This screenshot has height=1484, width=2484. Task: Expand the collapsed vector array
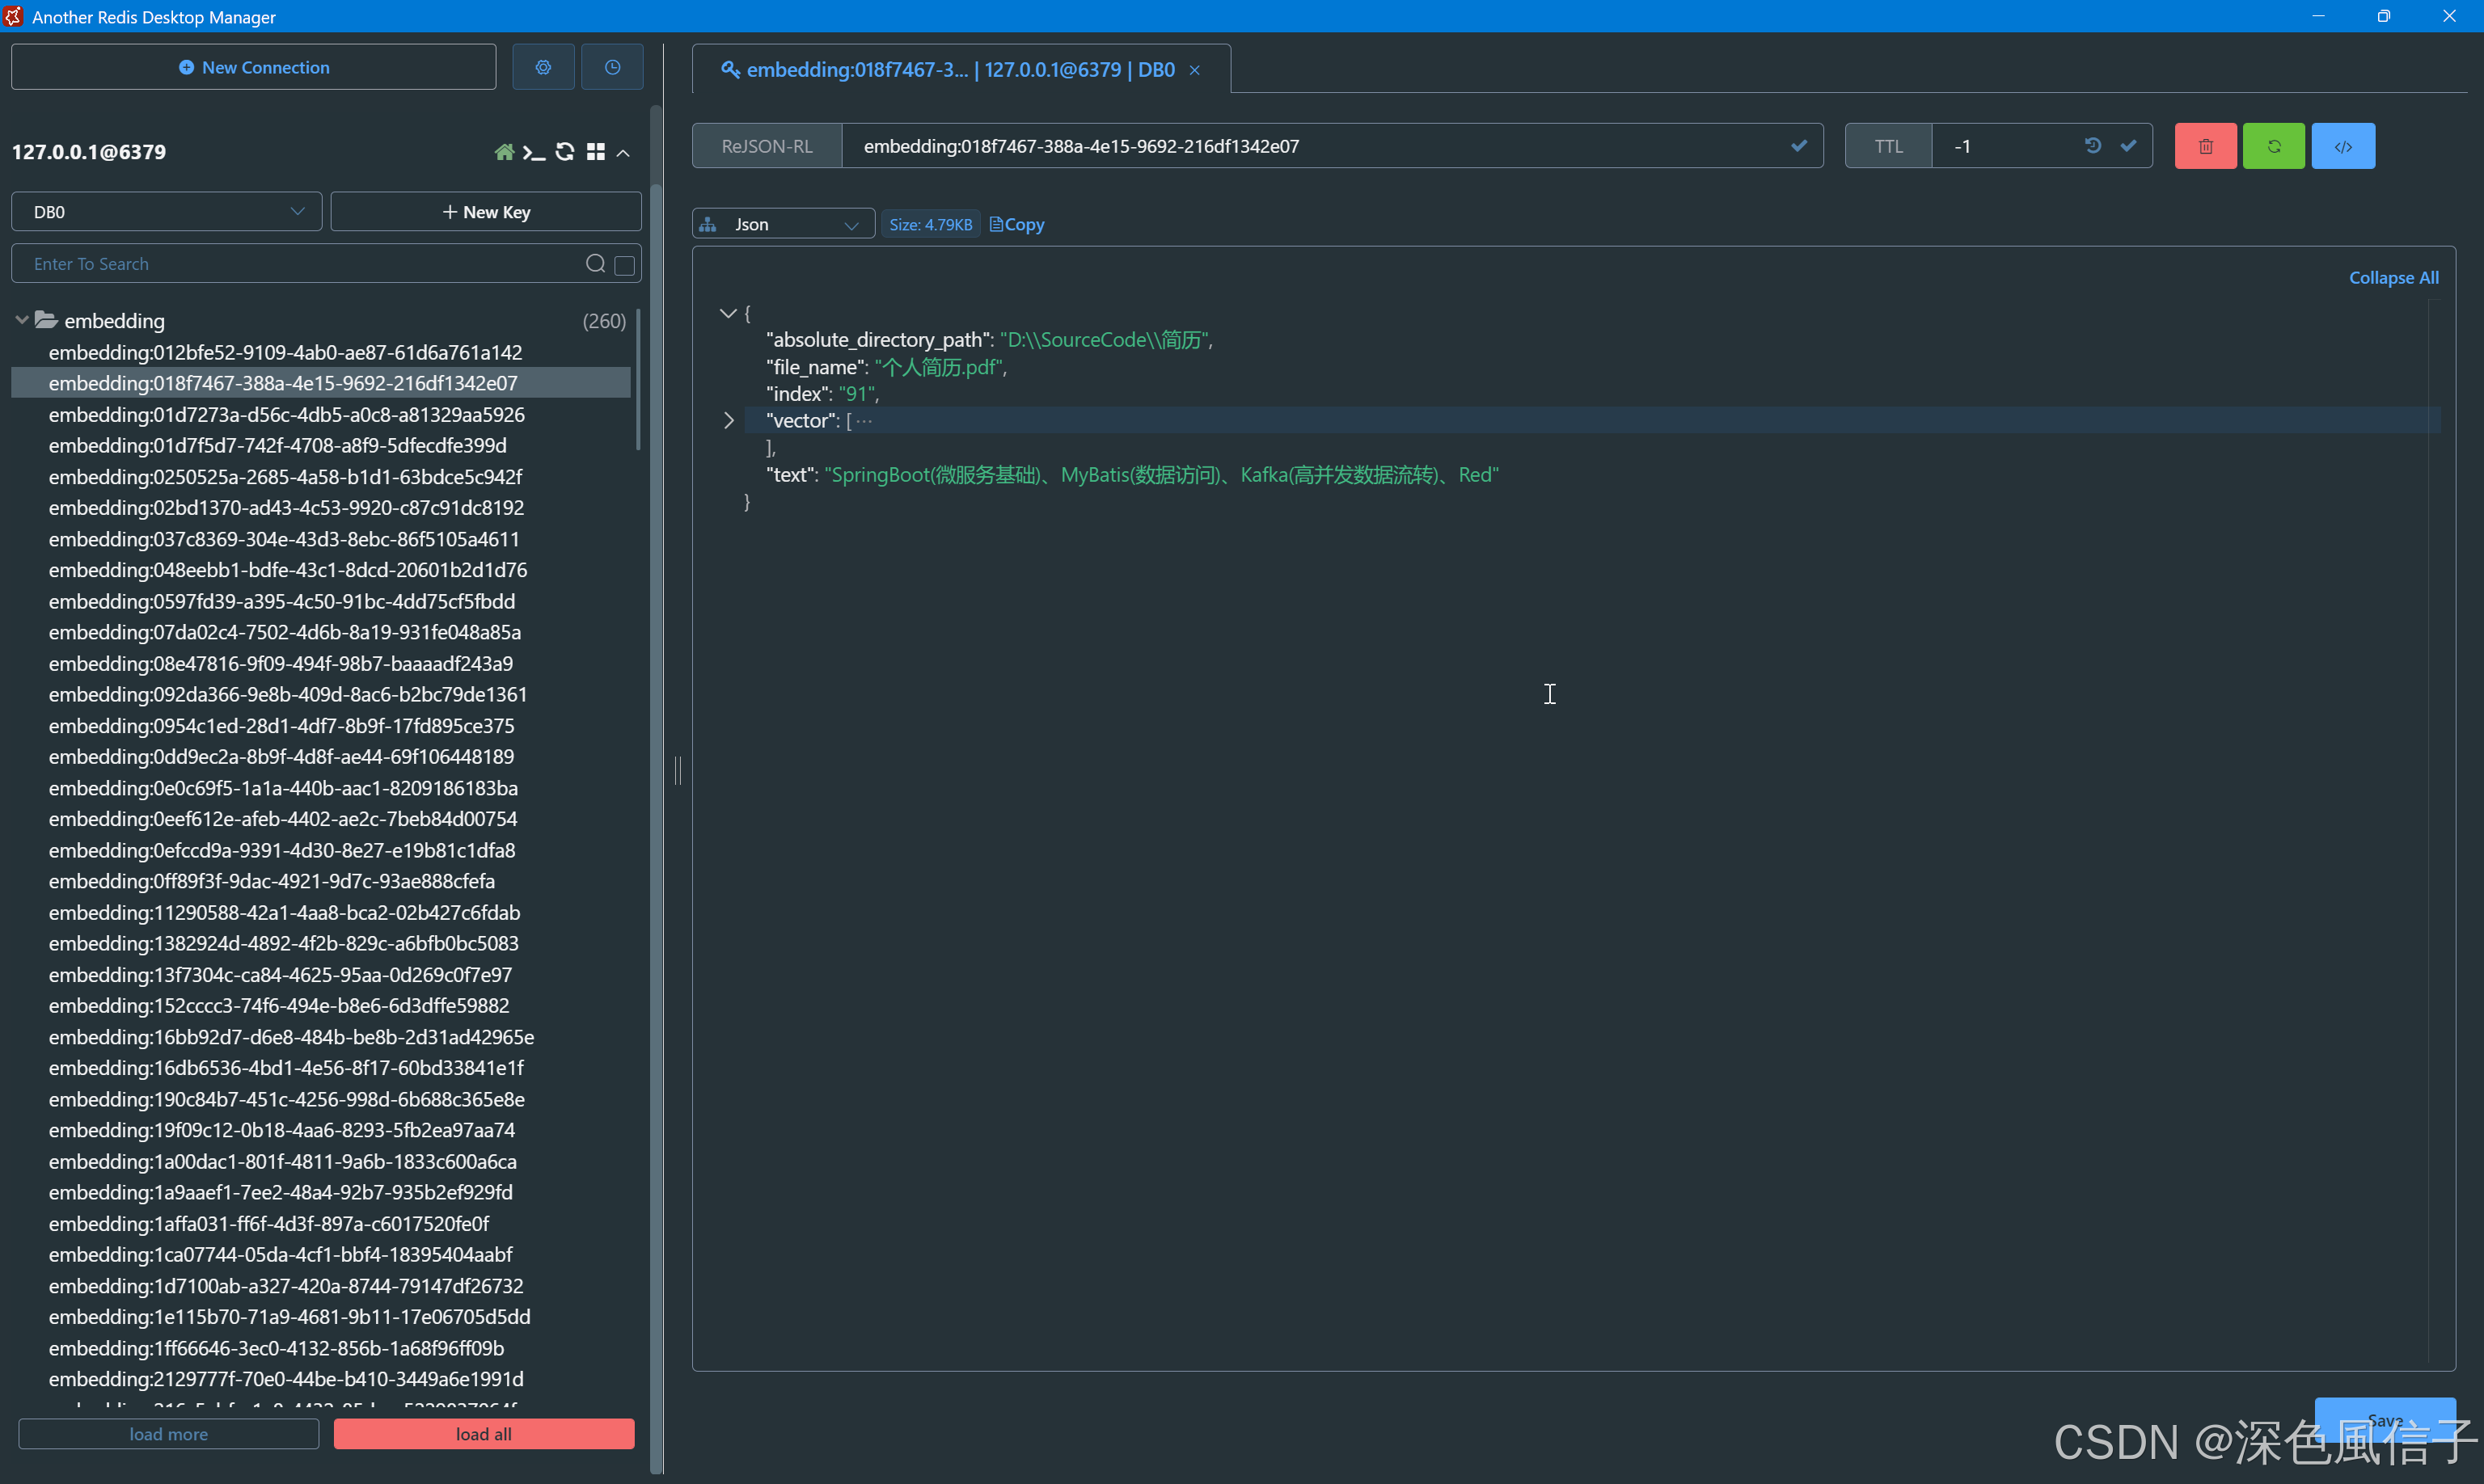729,421
